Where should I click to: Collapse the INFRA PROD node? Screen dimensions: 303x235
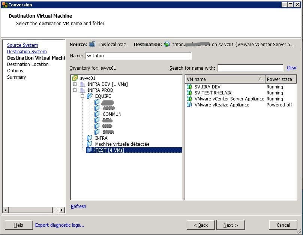tap(75, 90)
